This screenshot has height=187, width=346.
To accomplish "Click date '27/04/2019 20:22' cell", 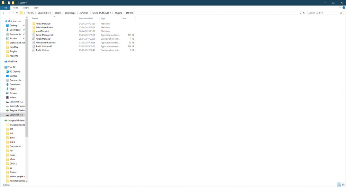I will pos(87,28).
